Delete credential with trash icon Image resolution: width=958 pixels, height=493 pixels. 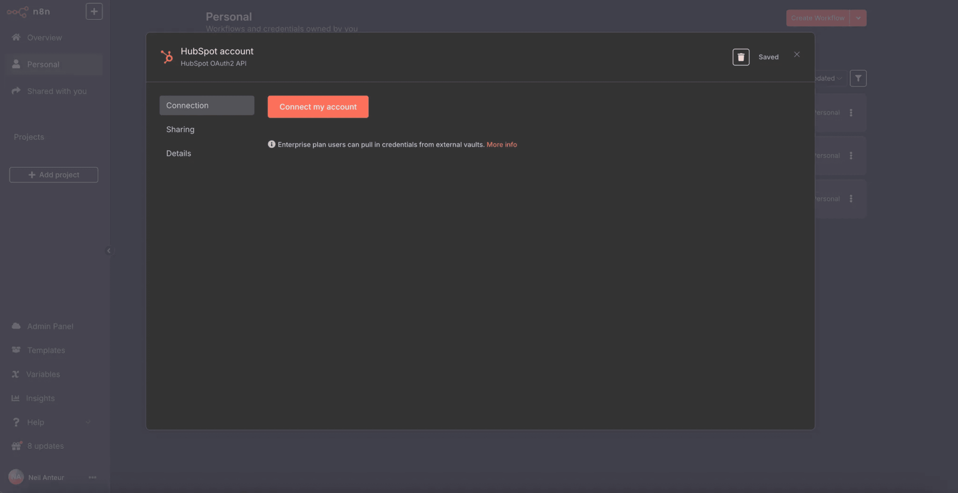[x=741, y=57]
